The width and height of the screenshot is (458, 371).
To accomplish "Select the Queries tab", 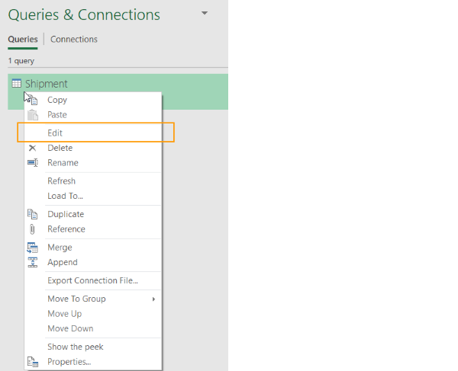I will pos(23,40).
